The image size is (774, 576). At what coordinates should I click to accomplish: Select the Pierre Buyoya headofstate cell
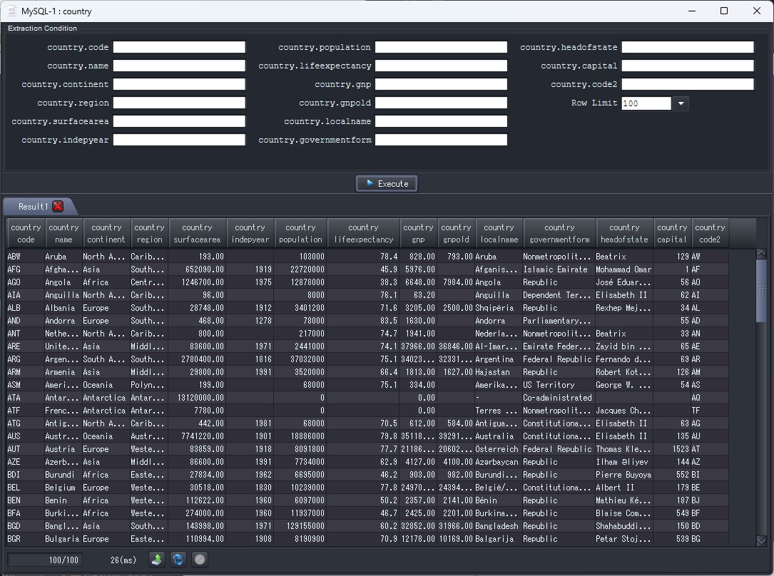[624, 474]
